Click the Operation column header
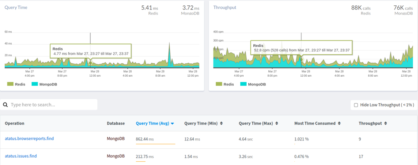The width and height of the screenshot is (418, 165). click(14, 123)
